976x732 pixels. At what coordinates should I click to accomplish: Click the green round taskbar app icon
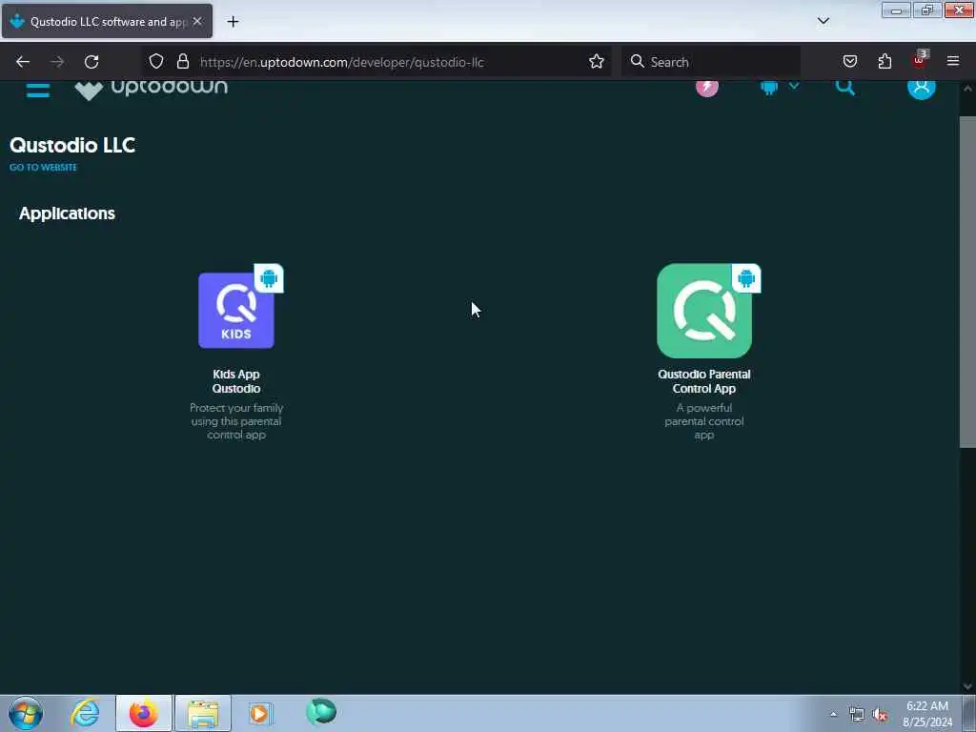coord(321,711)
